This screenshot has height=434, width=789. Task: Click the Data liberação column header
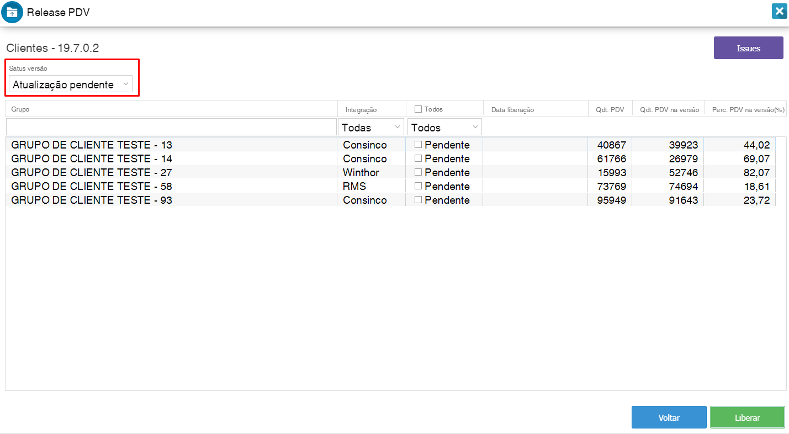(x=512, y=110)
